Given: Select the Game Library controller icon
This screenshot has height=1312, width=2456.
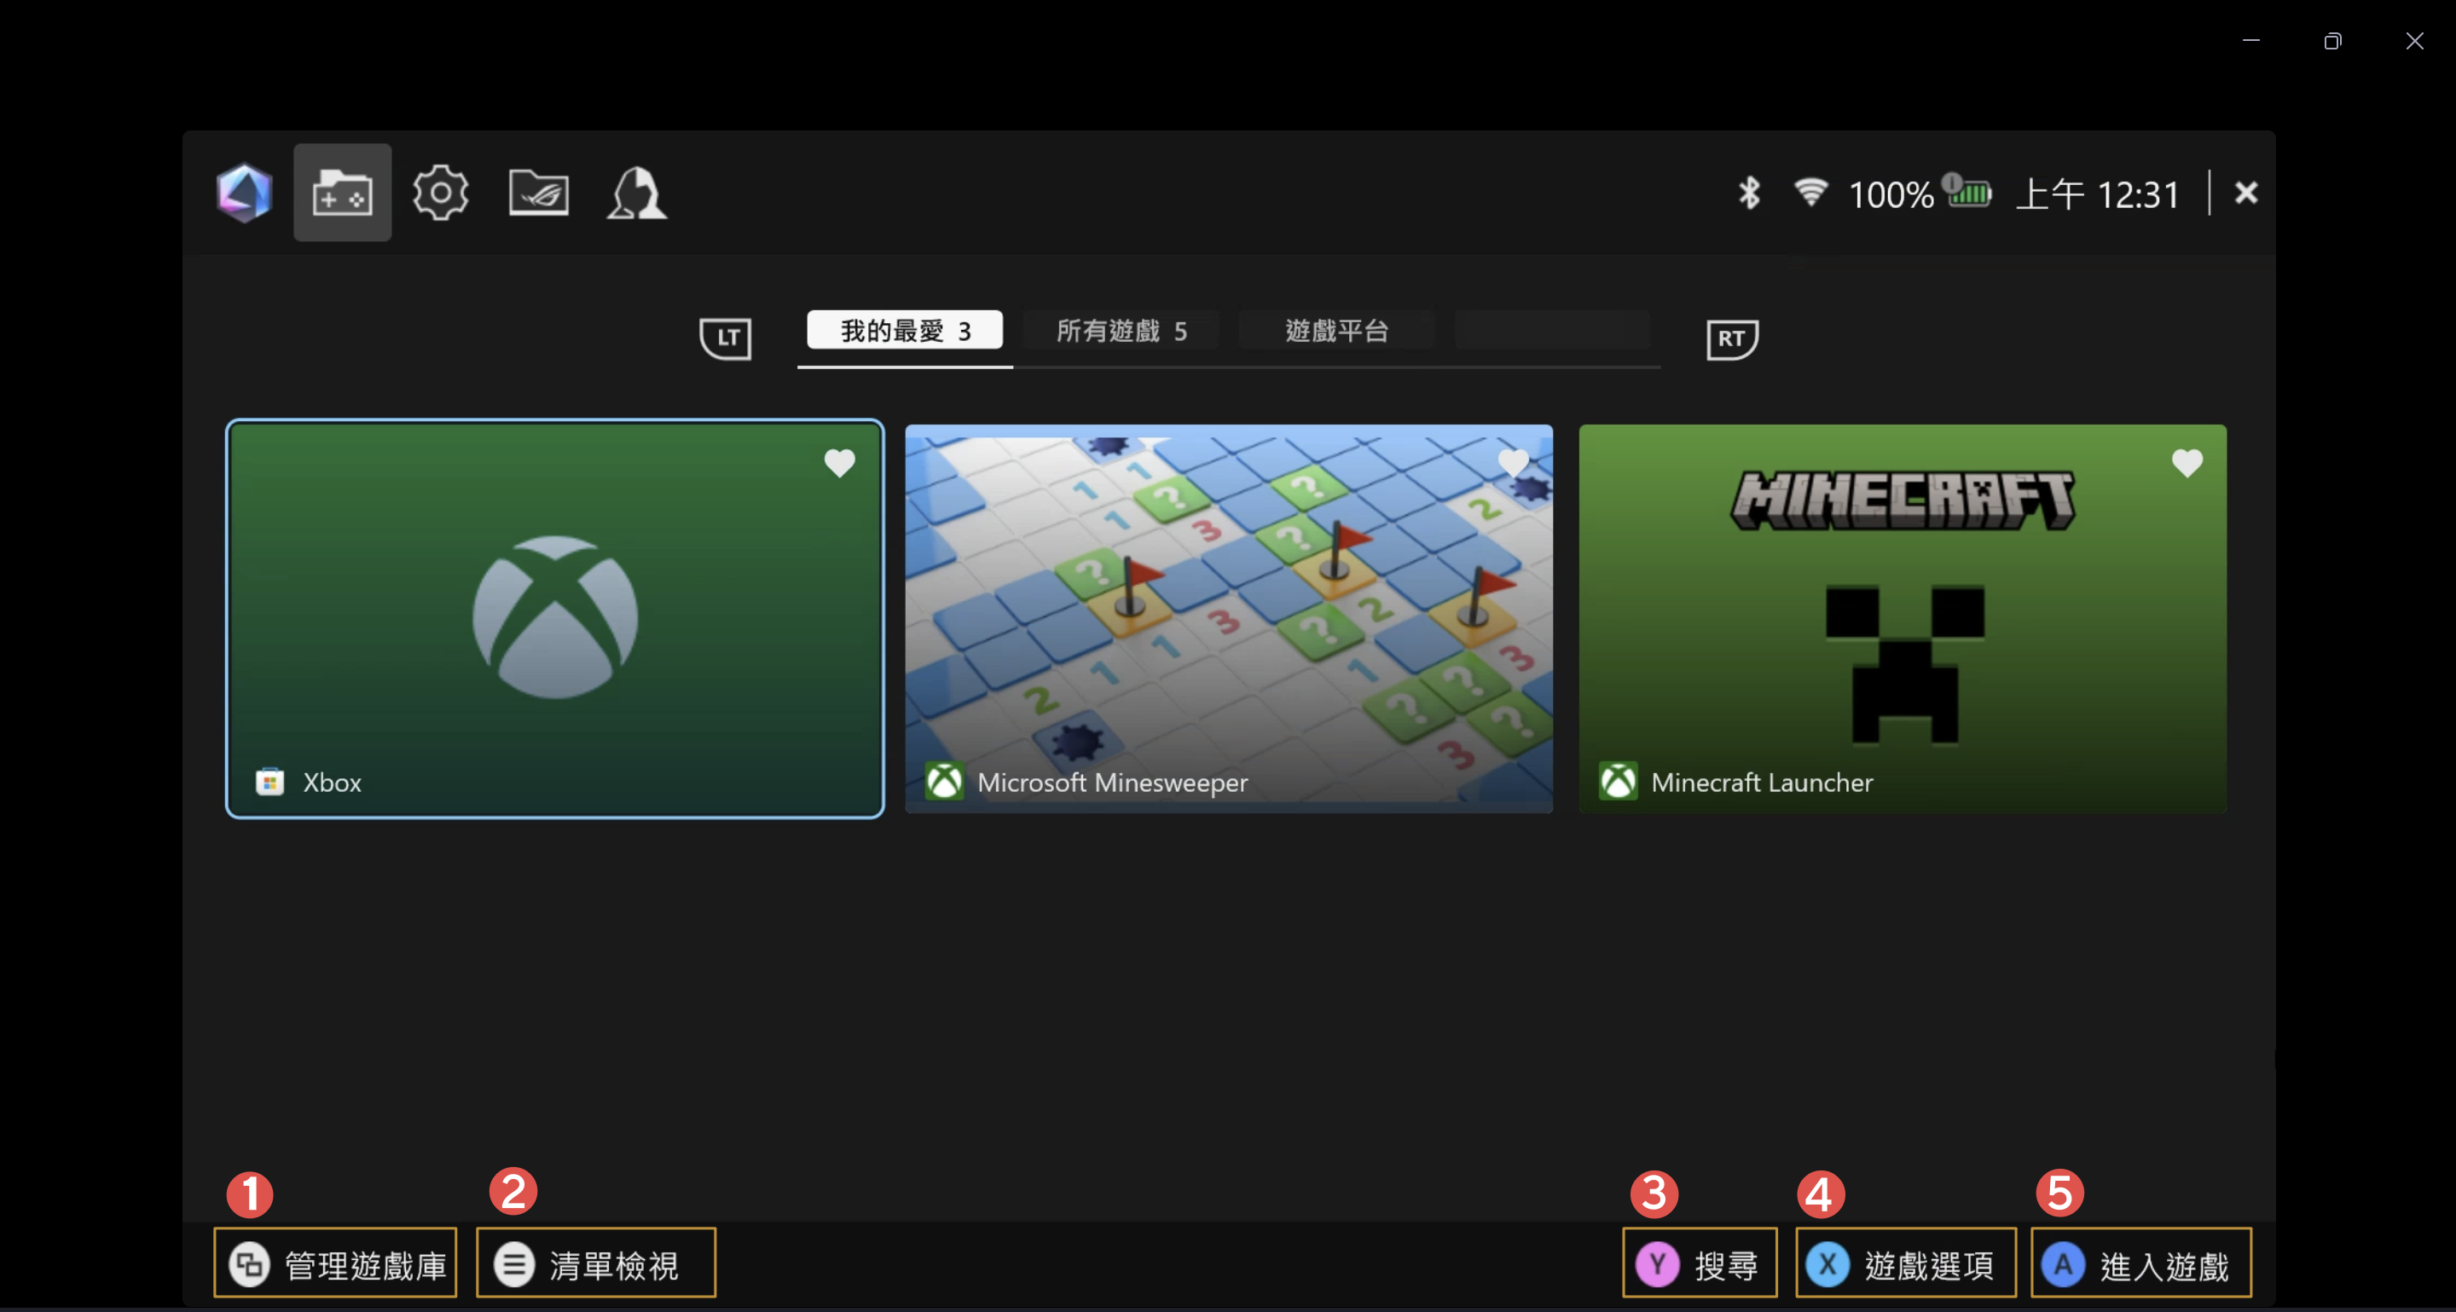Looking at the screenshot, I should tap(342, 194).
